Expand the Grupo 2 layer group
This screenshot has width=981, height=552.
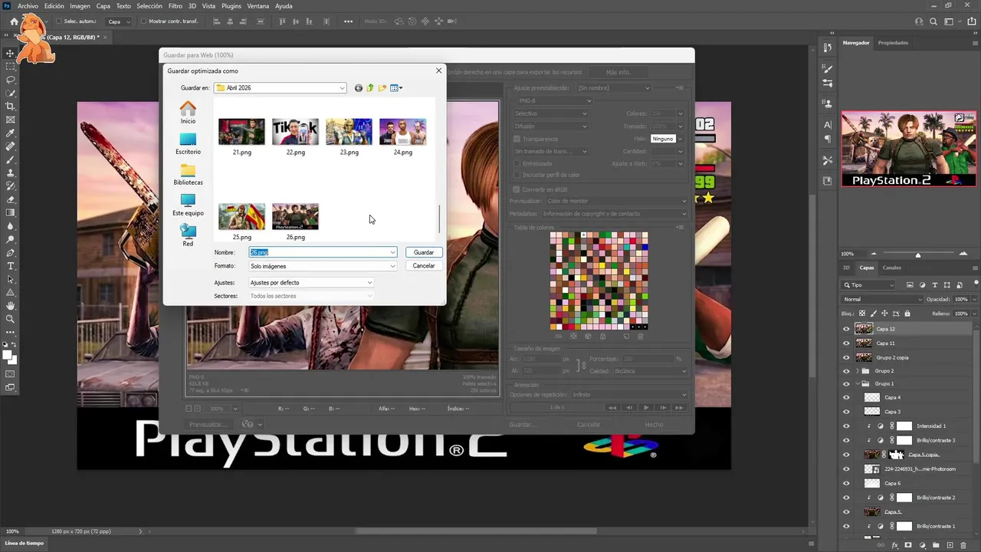pyautogui.click(x=858, y=371)
